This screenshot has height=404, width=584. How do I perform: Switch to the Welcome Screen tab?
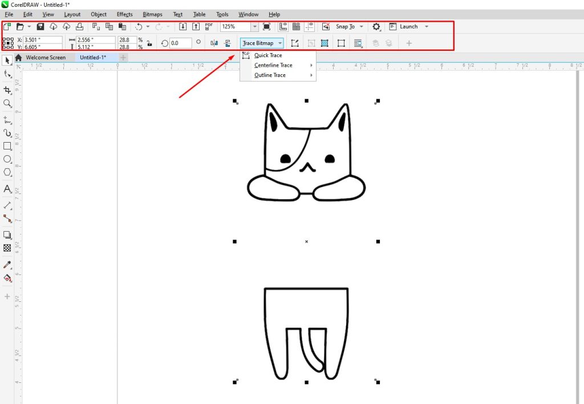(x=46, y=58)
